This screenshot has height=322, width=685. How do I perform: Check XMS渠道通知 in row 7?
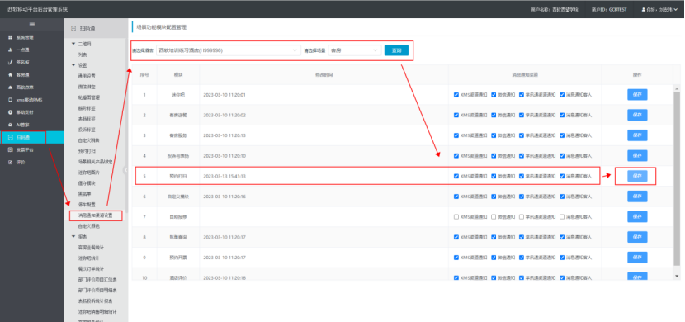(x=456, y=216)
